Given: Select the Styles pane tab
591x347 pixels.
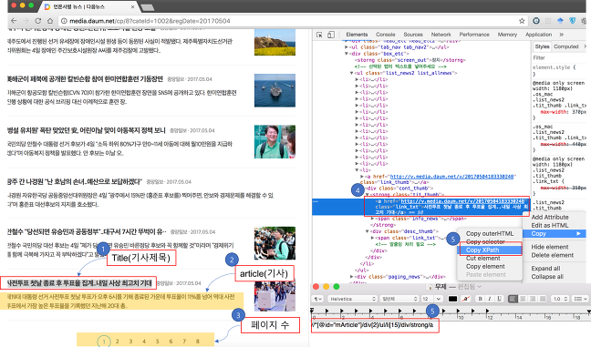Looking at the screenshot, I should [x=542, y=46].
